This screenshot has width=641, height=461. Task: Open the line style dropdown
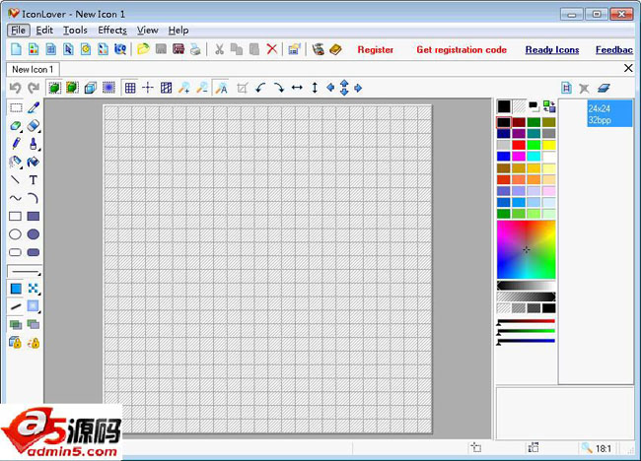point(25,270)
